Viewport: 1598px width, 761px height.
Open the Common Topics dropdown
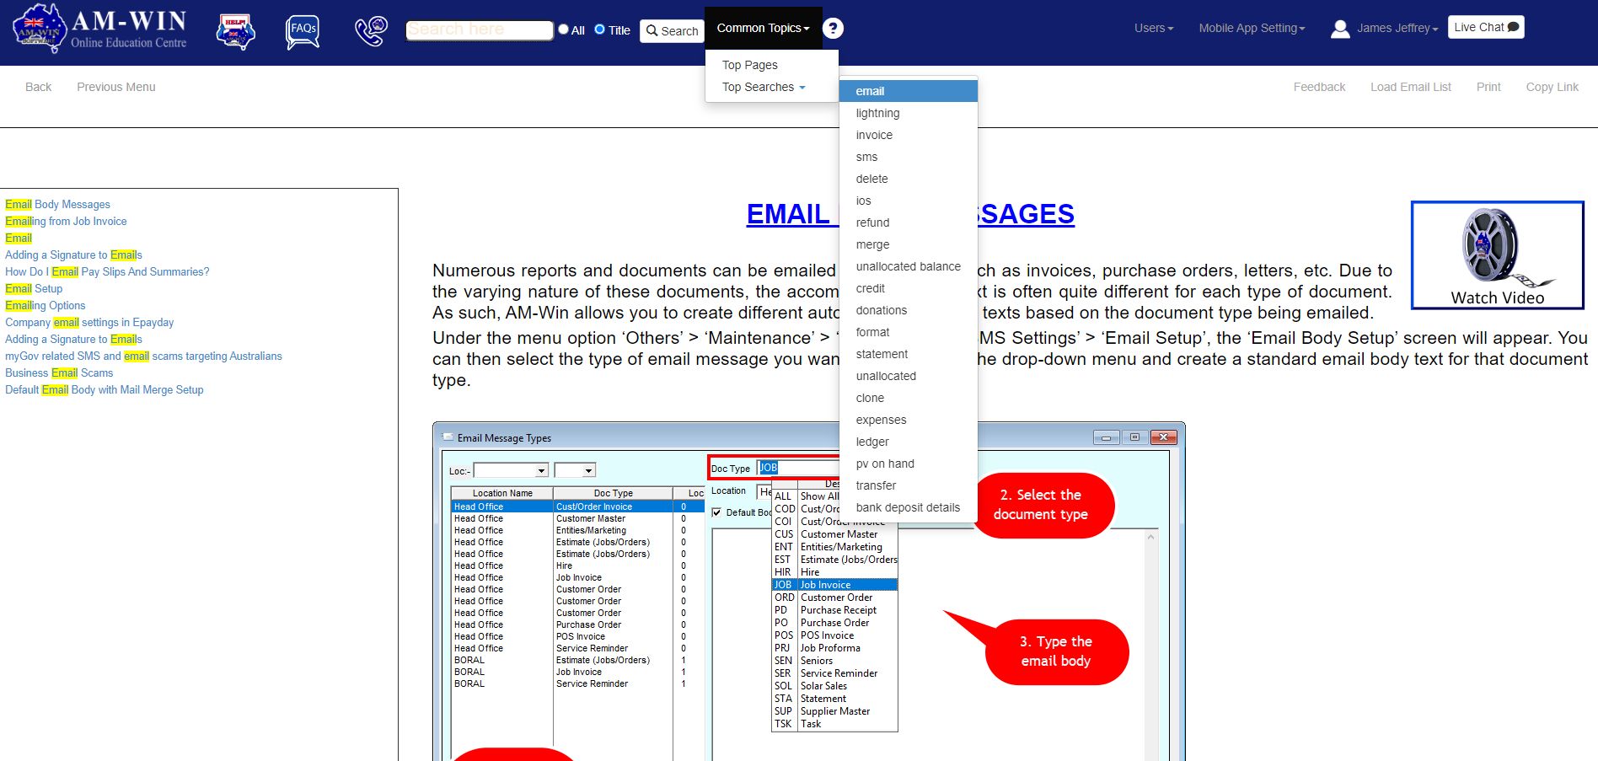click(x=763, y=28)
